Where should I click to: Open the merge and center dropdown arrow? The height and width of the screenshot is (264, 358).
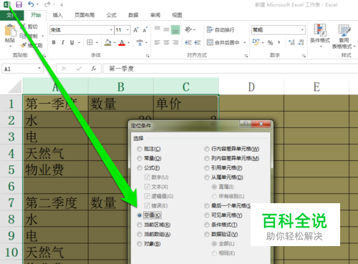(245, 43)
